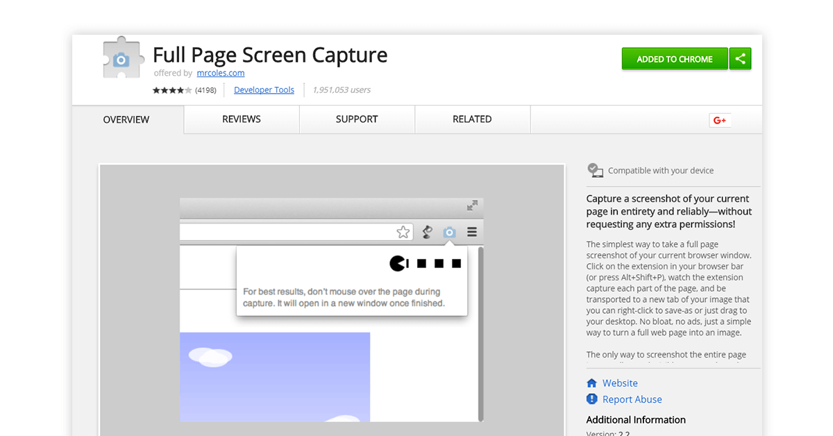This screenshot has height=436, width=833.
Task: Open the Developer Tools category link
Action: (264, 90)
